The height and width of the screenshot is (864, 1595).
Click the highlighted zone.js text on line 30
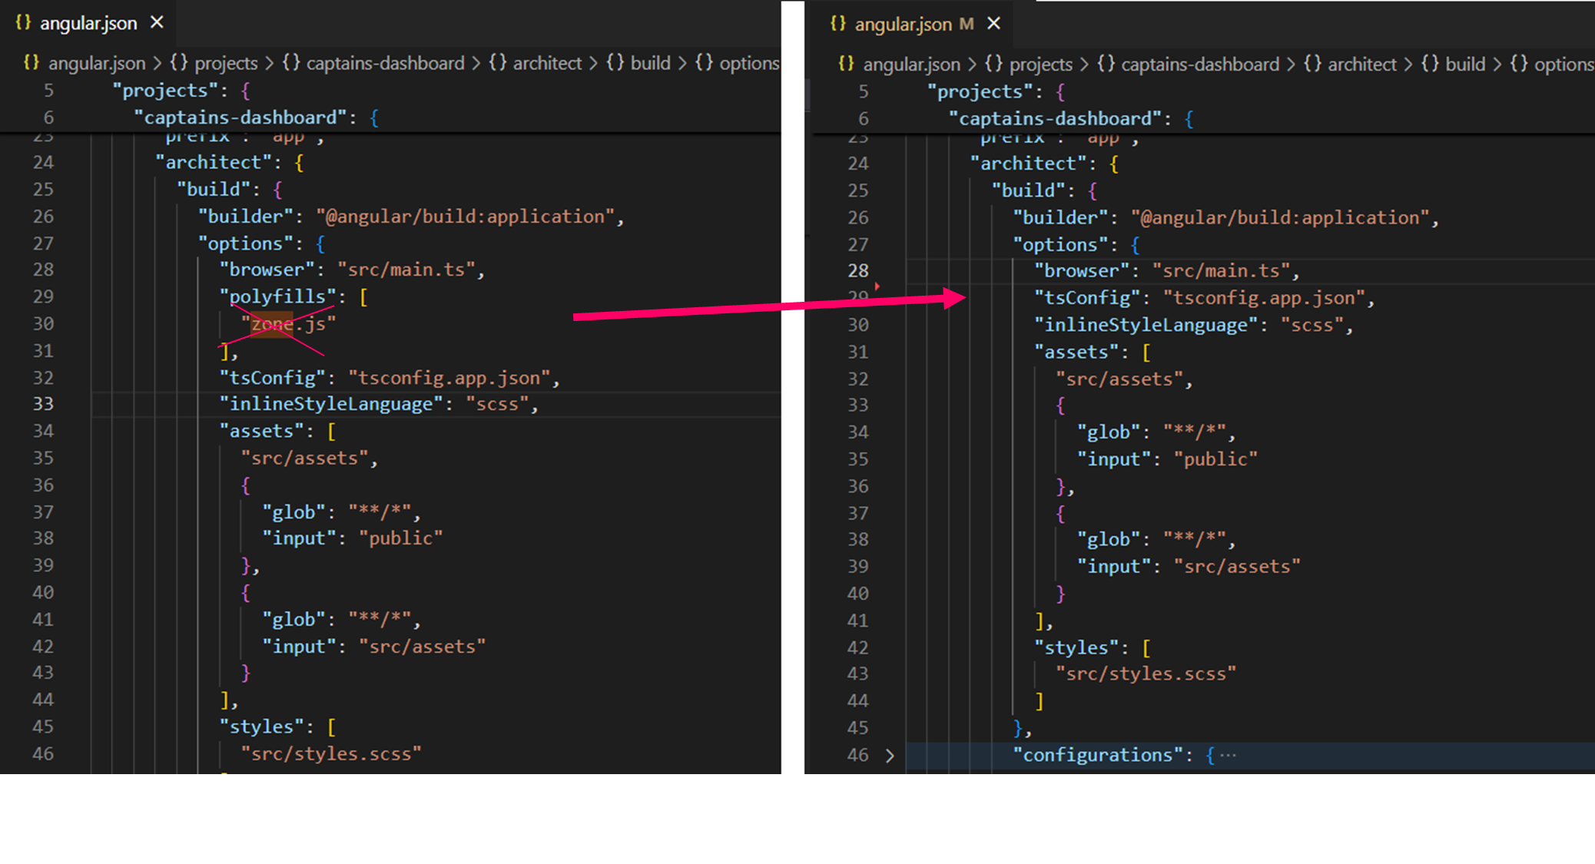click(272, 324)
